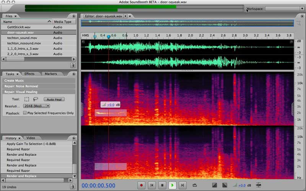
Task: Switch to the Effects tab
Action: [x=29, y=74]
